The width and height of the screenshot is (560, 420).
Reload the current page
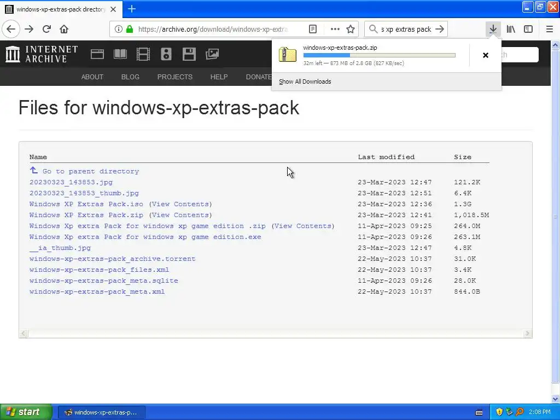click(x=46, y=29)
